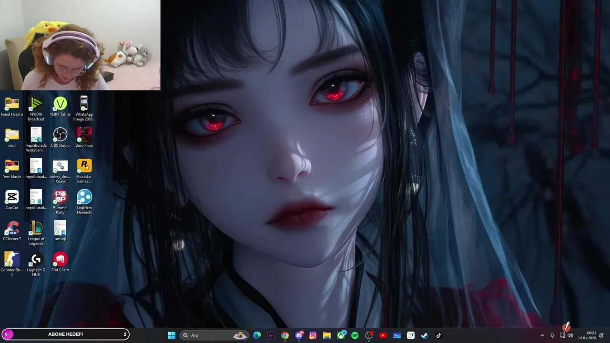
Task: Open Steam from the taskbar
Action: tap(425, 335)
